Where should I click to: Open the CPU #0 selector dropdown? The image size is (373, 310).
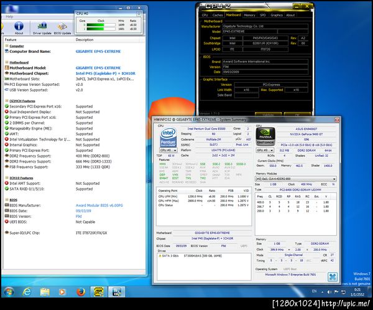168,150
